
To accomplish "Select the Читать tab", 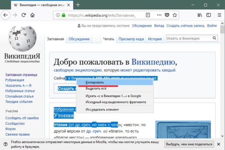I will [x=108, y=39].
